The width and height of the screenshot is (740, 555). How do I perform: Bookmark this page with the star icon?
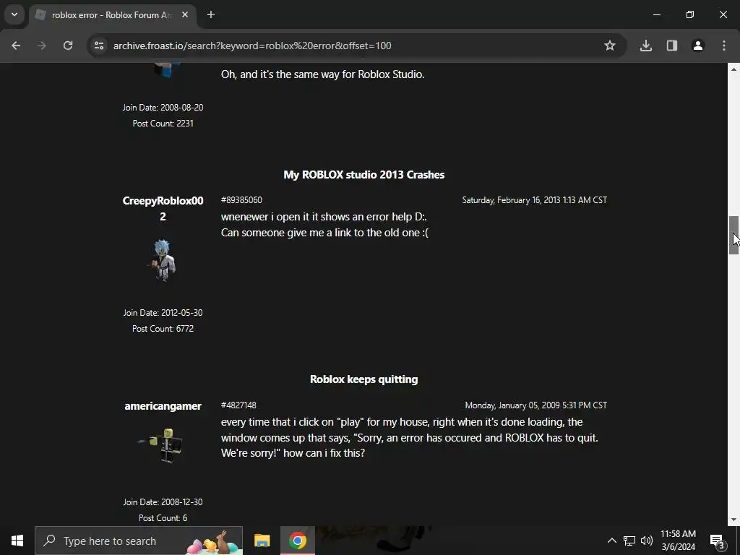(x=610, y=46)
